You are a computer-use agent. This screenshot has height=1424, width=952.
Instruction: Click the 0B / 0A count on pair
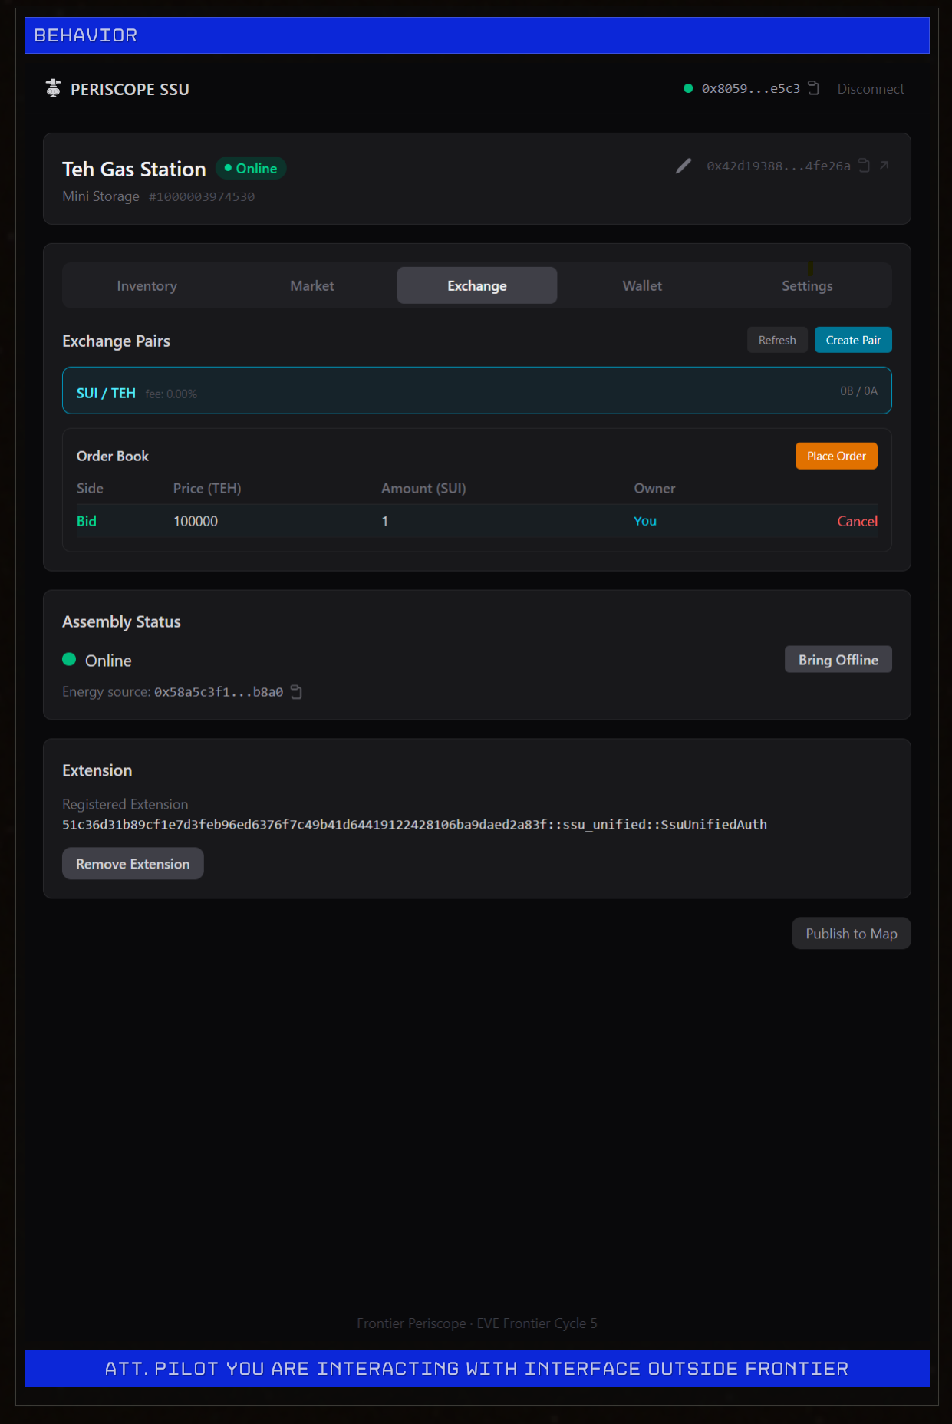point(858,391)
